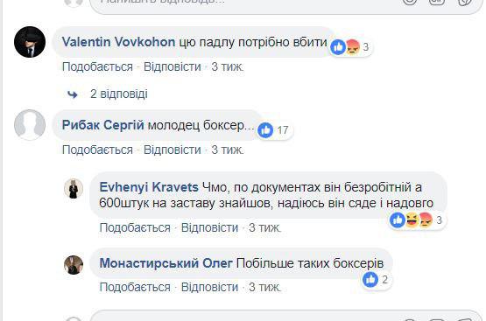Screen dimensions: 486x321
Task: Click the 3 тиж. timestamp on Valentin's comment
Action: point(228,66)
